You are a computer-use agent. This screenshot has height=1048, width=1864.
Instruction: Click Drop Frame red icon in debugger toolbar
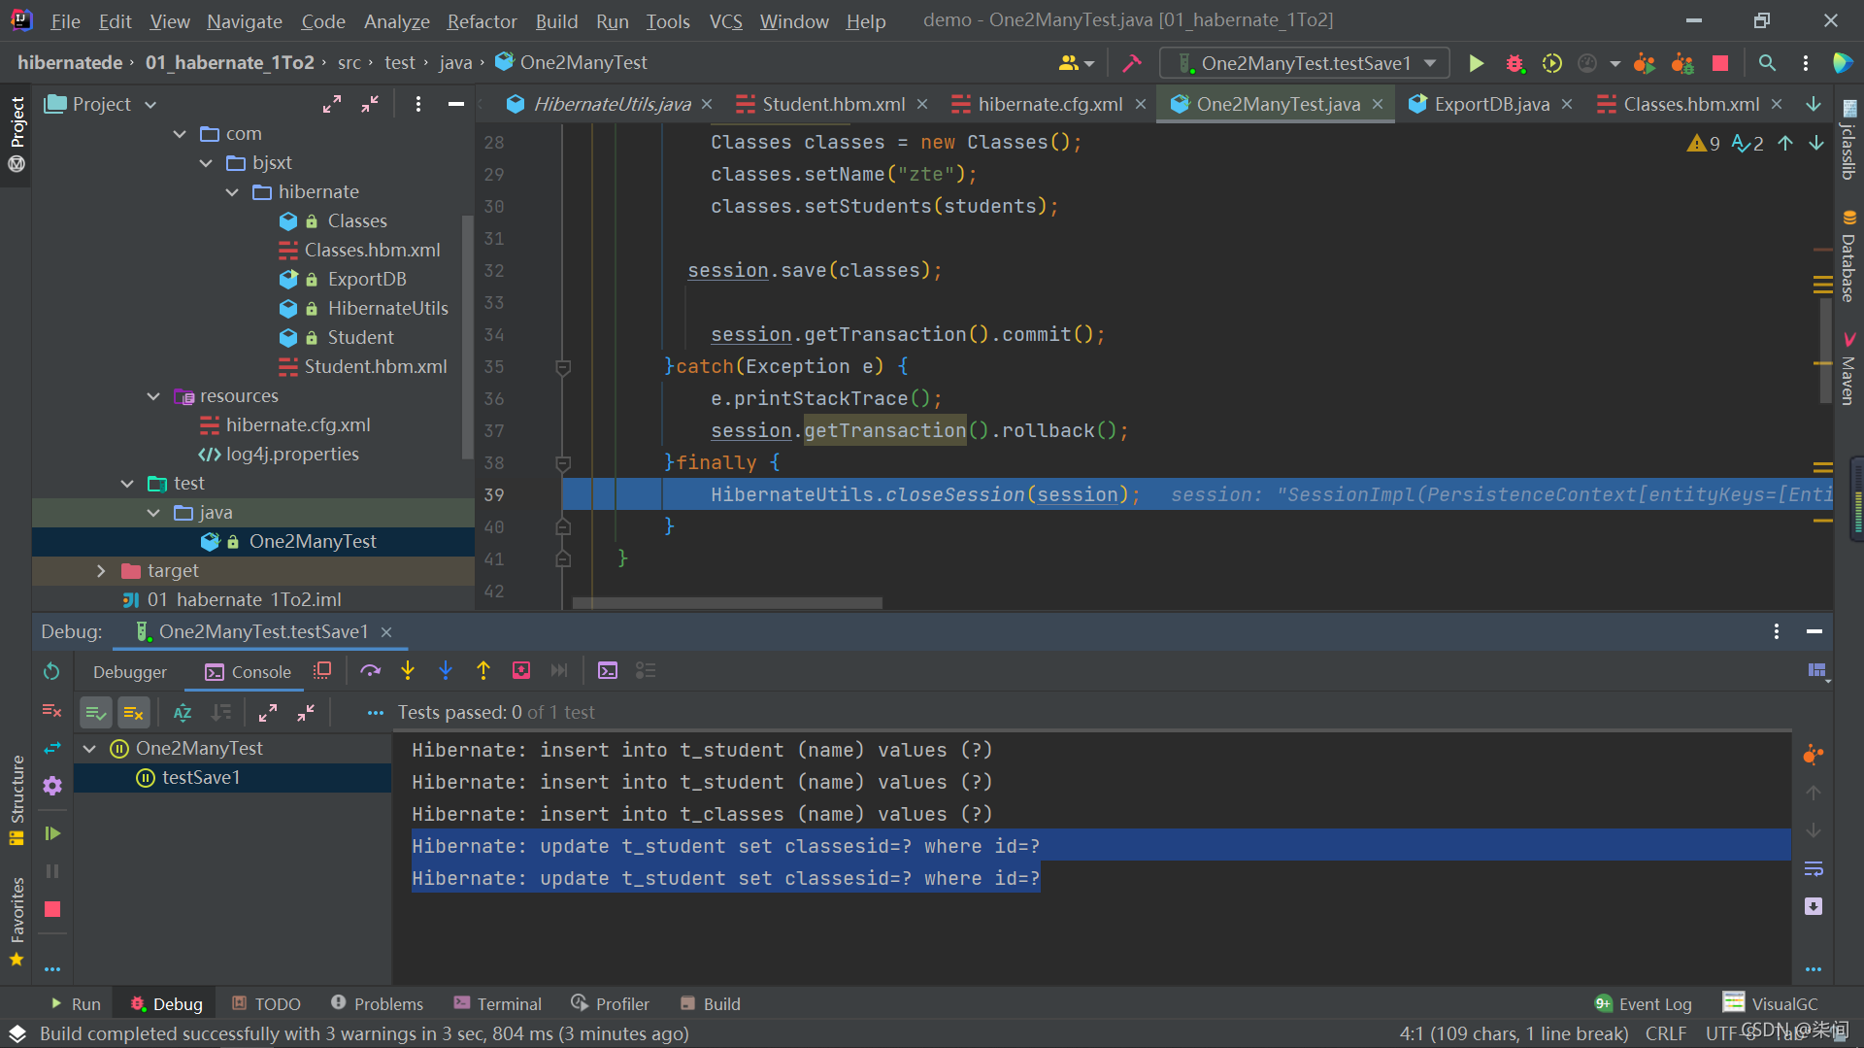[521, 670]
